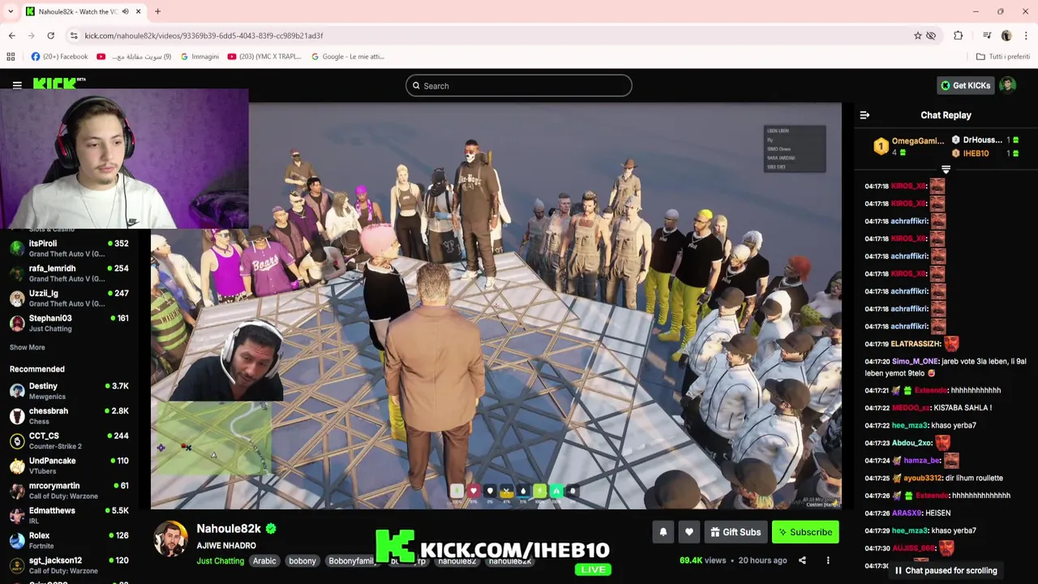The height and width of the screenshot is (584, 1038).
Task: Open Just Chatting category link
Action: tap(220, 561)
